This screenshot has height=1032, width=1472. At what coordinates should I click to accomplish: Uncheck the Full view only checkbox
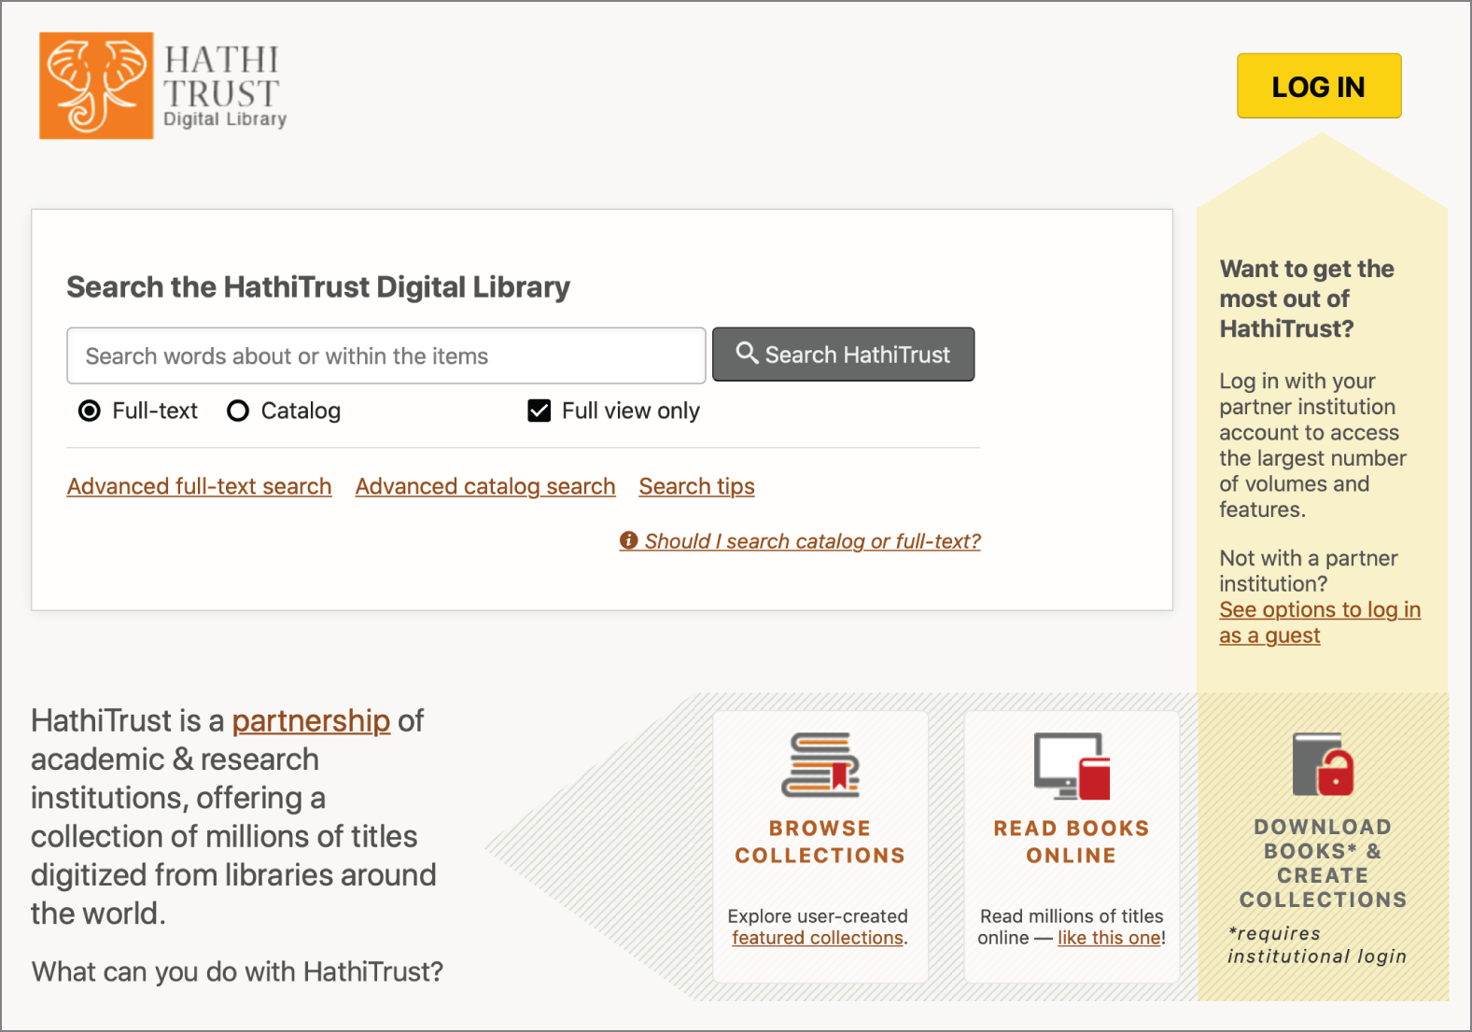click(540, 411)
